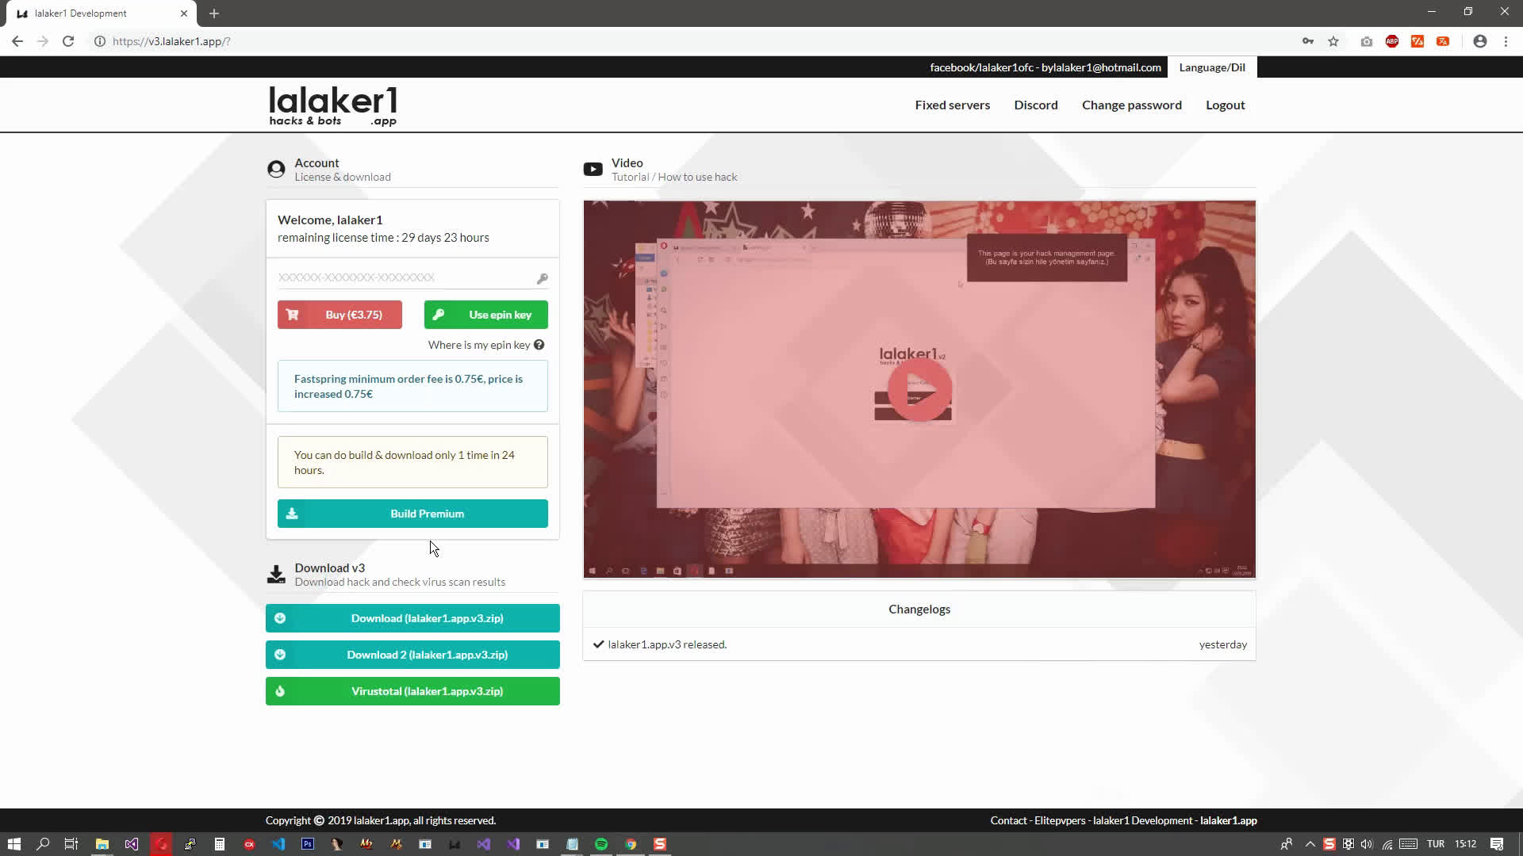Click the browser forward arrow
This screenshot has height=856, width=1523.
(43, 41)
